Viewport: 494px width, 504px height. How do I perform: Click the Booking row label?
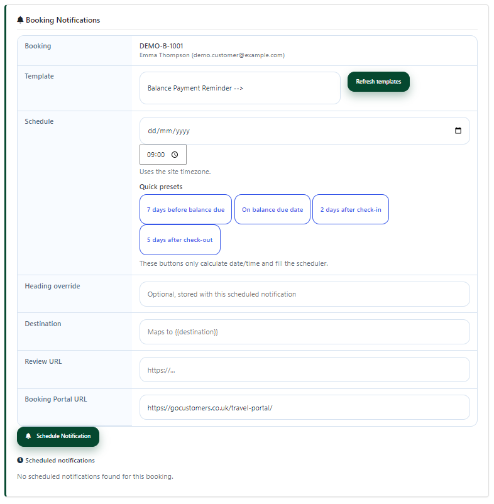(38, 46)
